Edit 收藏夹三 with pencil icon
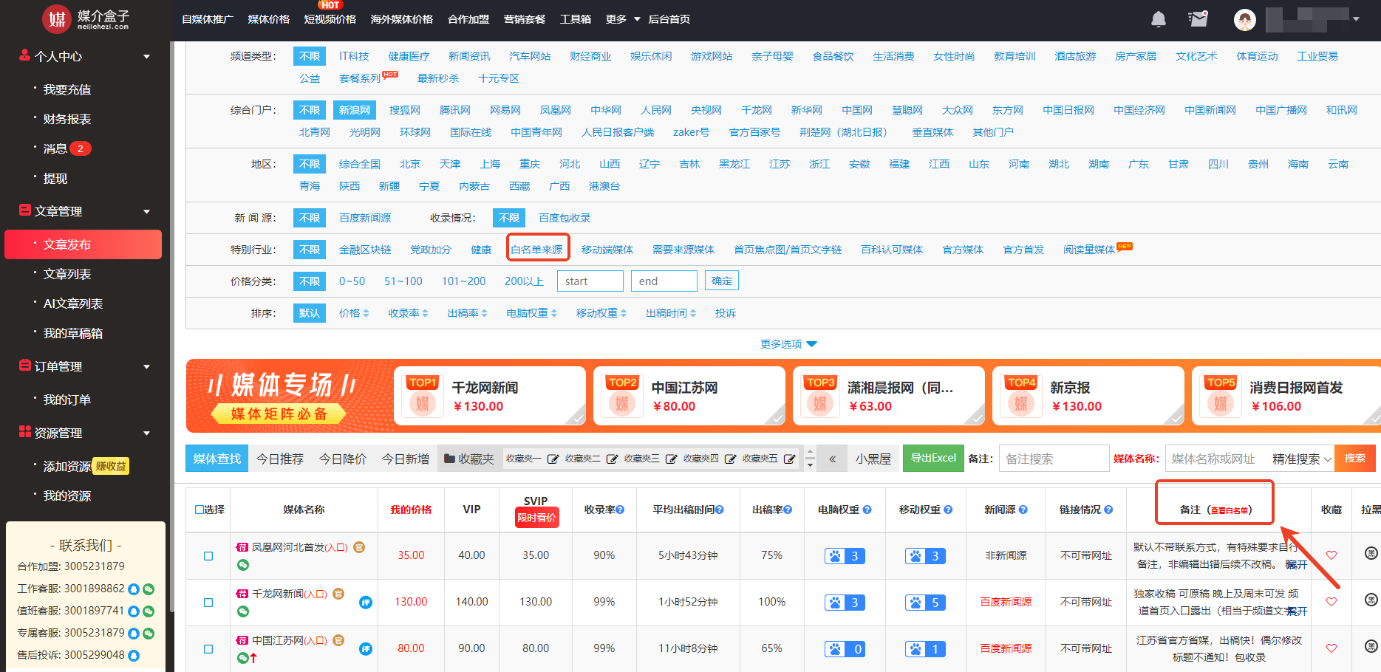 (x=671, y=459)
